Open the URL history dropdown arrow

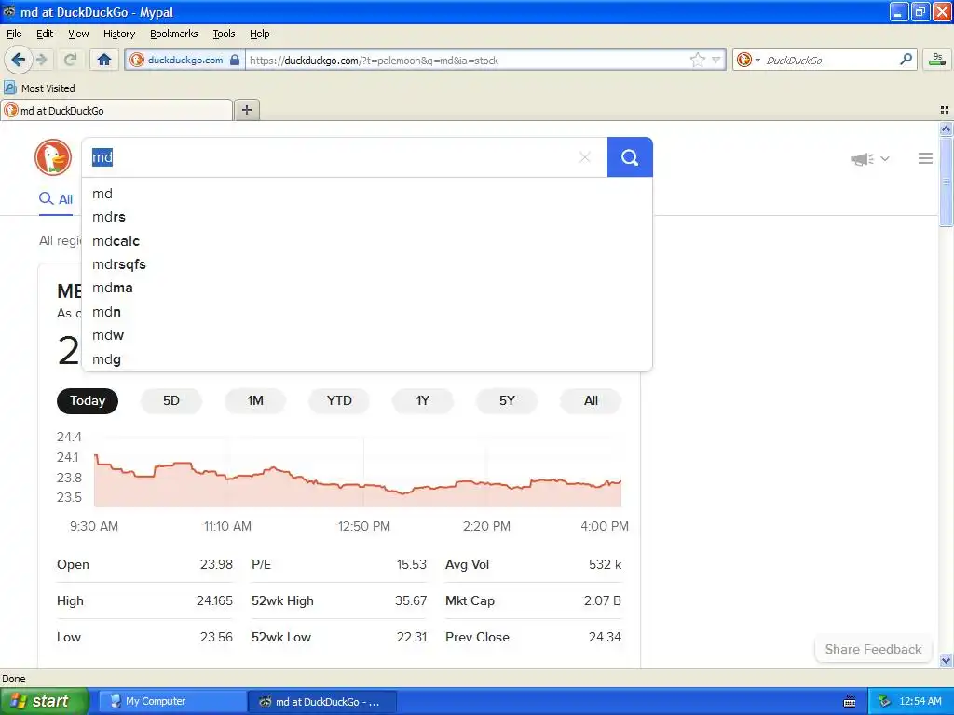pos(716,60)
